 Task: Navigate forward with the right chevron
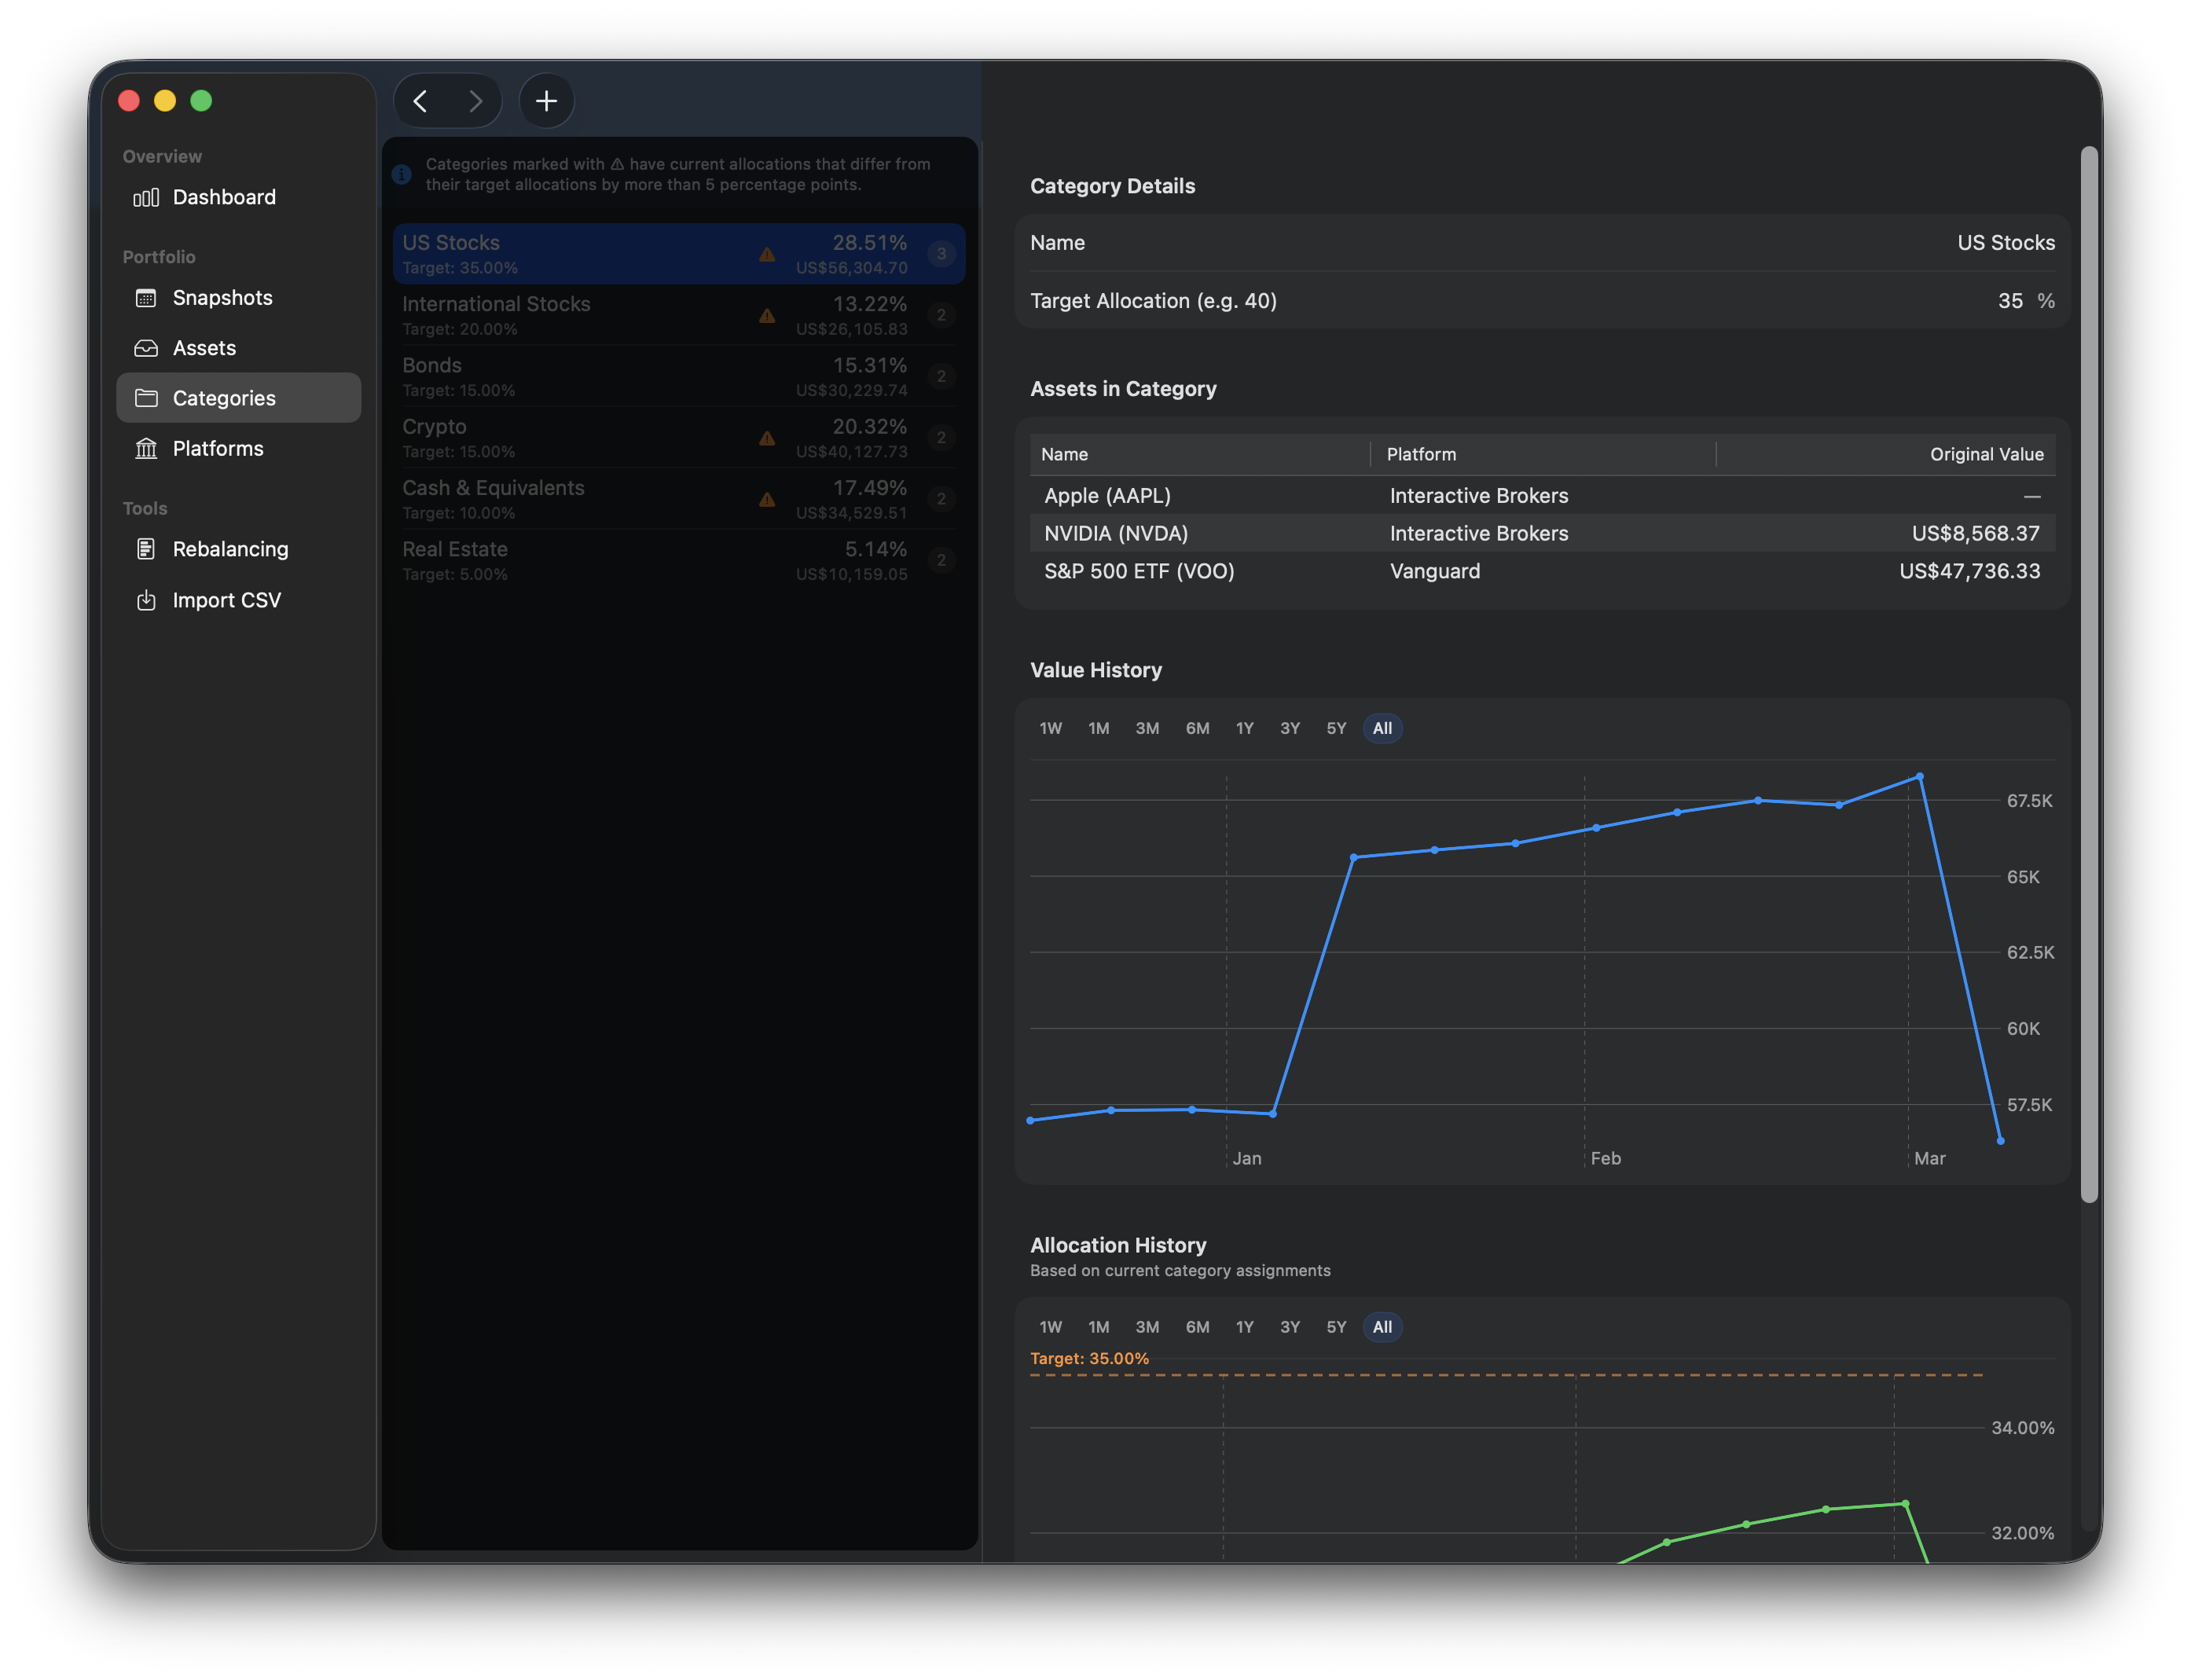475,101
